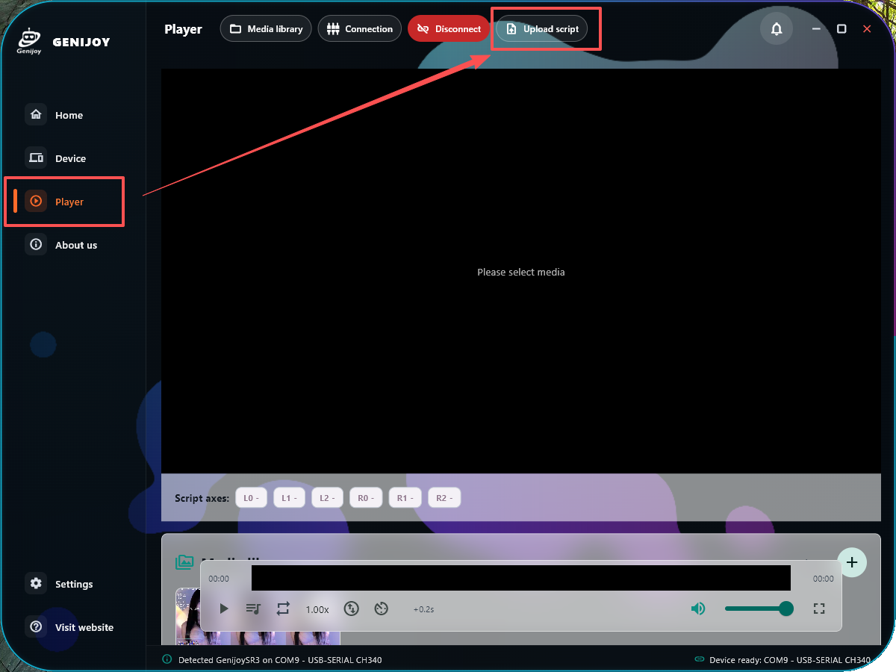The image size is (896, 672).
Task: Click the 'Script axes:' label
Action: point(202,498)
